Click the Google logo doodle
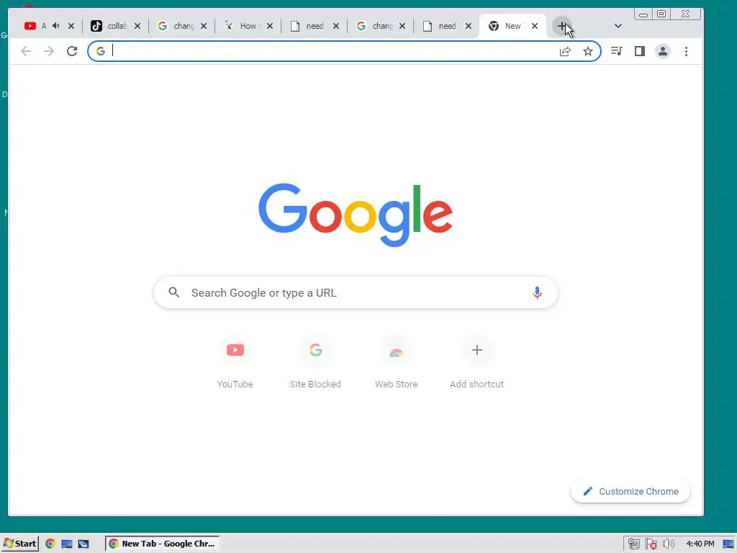Viewport: 737px width, 553px height. [x=356, y=215]
